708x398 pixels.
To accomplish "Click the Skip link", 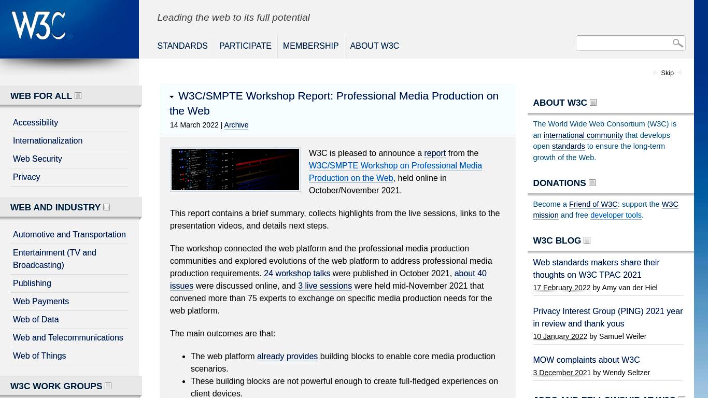I will (x=667, y=73).
